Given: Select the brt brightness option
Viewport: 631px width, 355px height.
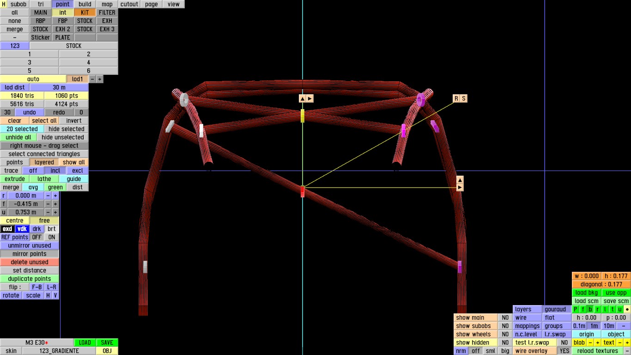Looking at the screenshot, I should (x=52, y=229).
